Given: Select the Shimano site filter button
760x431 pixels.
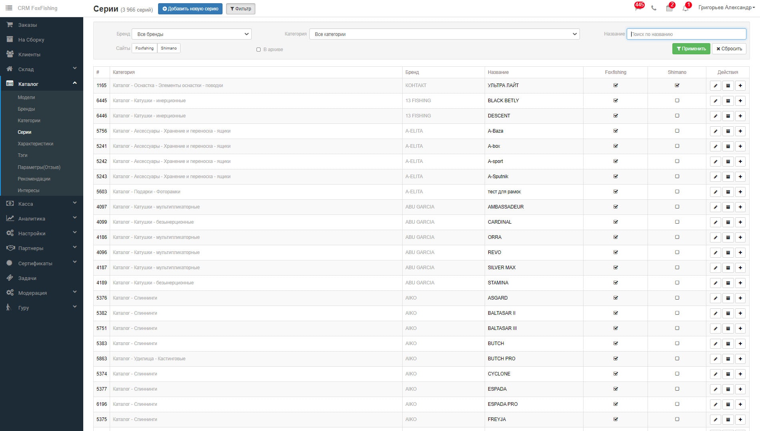Looking at the screenshot, I should point(169,48).
